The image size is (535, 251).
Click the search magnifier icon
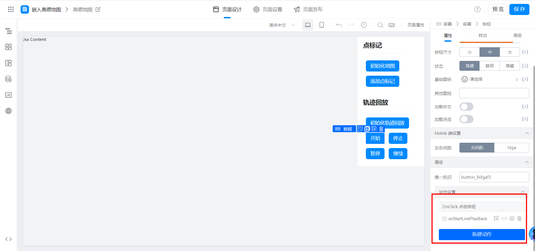pyautogui.click(x=380, y=25)
